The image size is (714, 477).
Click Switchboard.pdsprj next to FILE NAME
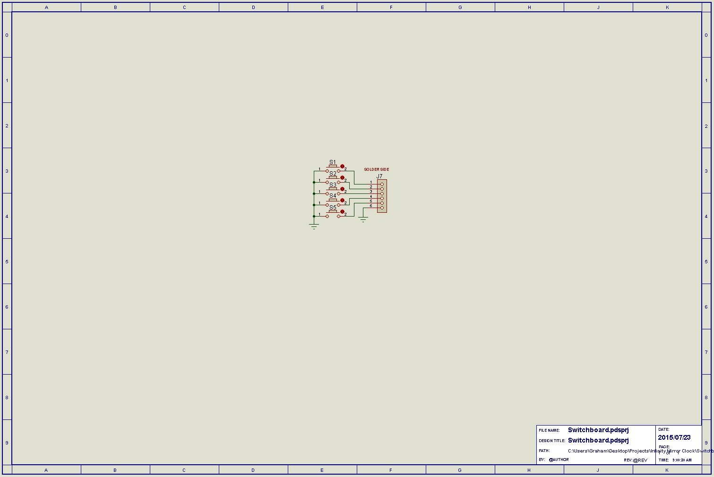point(598,430)
